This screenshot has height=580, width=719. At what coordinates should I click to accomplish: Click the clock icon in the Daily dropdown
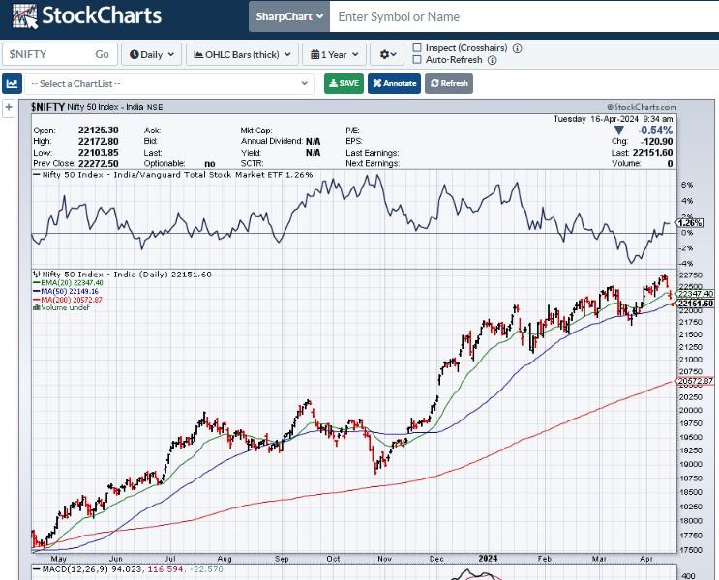click(135, 54)
